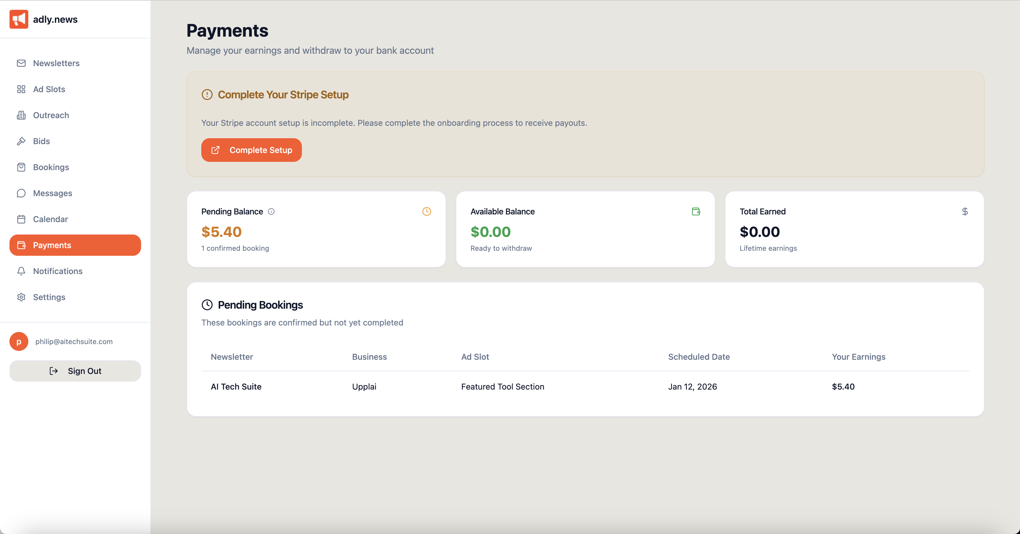Go to Ad Slots page
This screenshot has height=534, width=1020.
coord(49,89)
